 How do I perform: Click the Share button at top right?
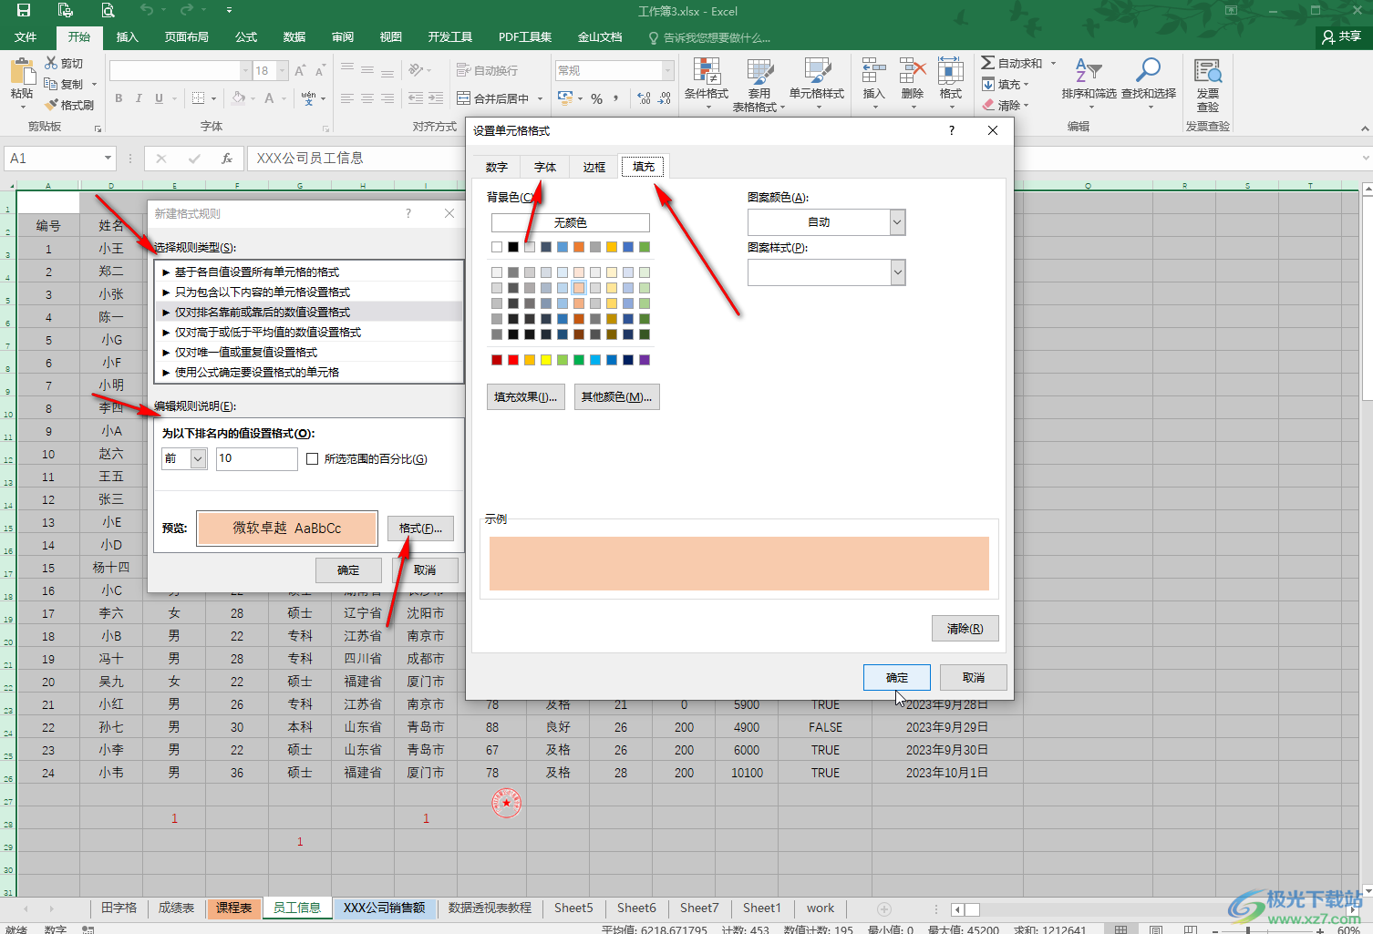1342,37
